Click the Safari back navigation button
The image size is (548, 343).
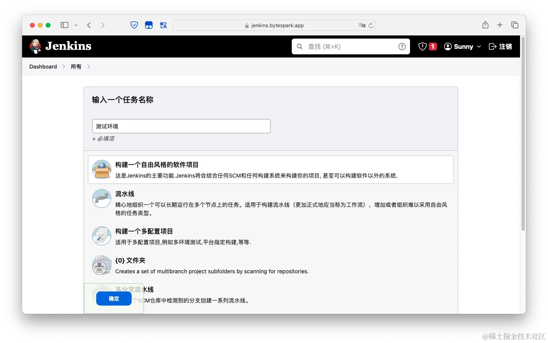coord(89,24)
